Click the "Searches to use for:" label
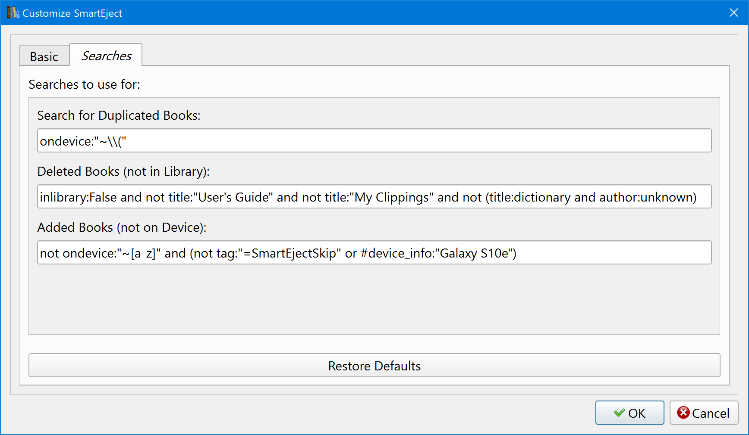749x435 pixels. (84, 84)
